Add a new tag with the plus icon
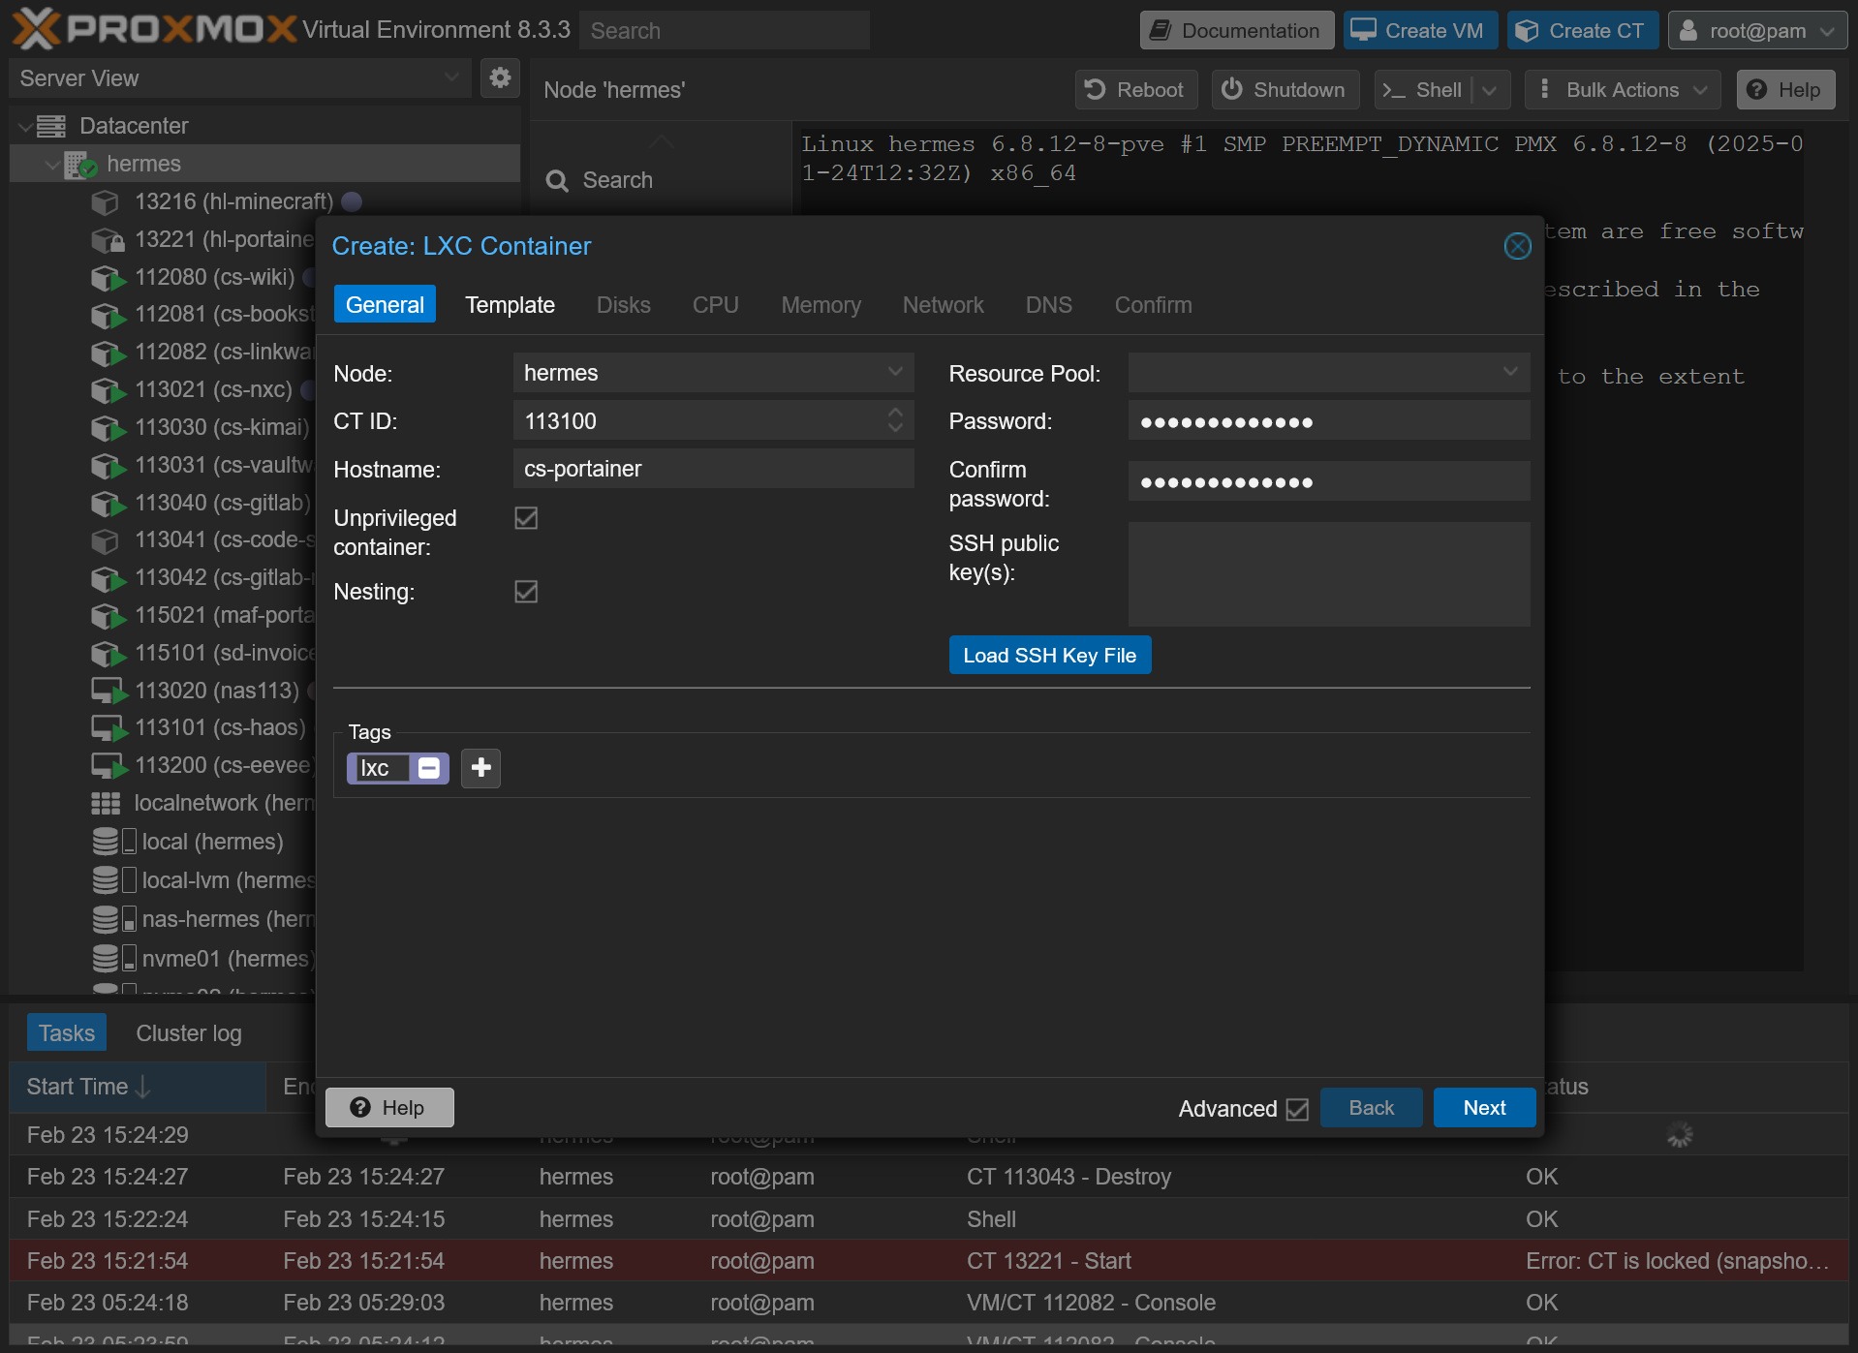This screenshot has width=1858, height=1353. [x=480, y=767]
